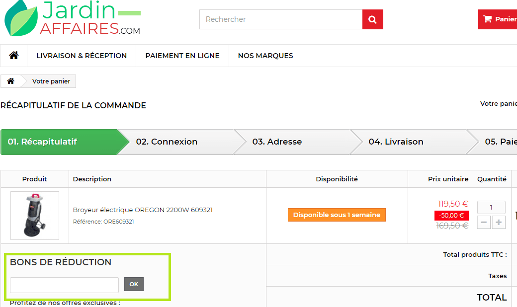Open the search with the magnifier icon
517x307 pixels.
(x=372, y=19)
